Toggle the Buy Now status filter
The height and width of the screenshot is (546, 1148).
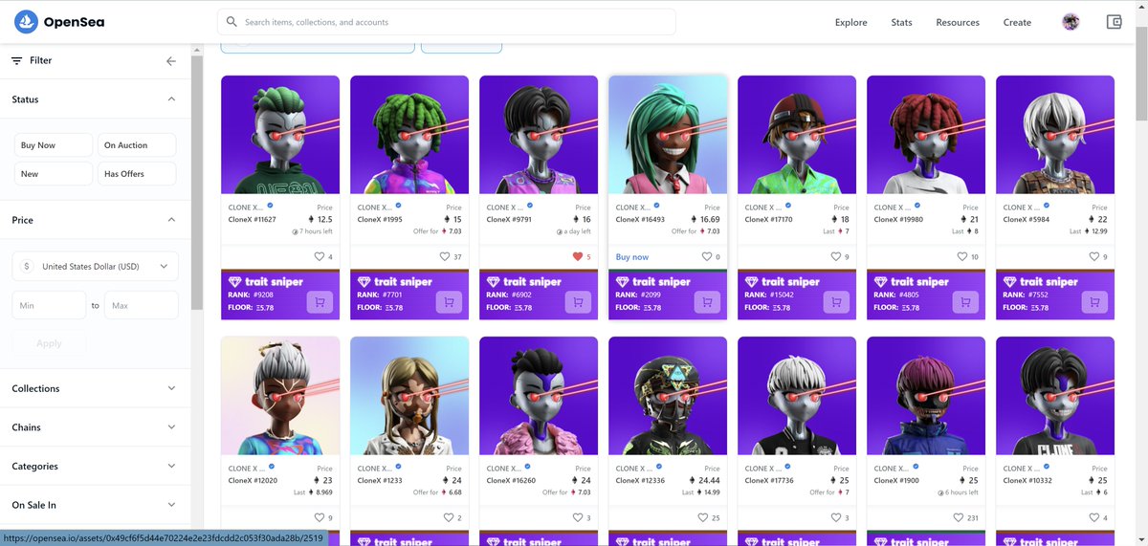click(52, 145)
